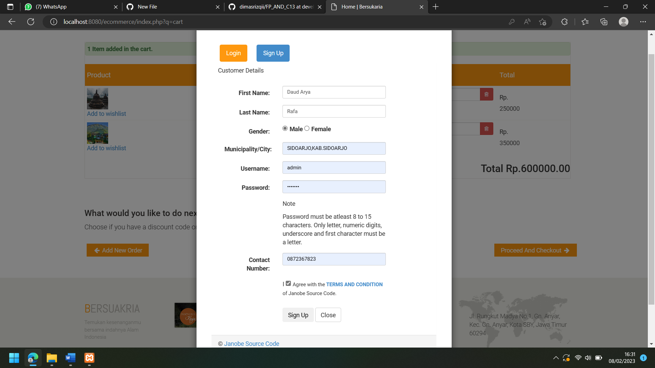Click in the First Name input field

click(334, 92)
